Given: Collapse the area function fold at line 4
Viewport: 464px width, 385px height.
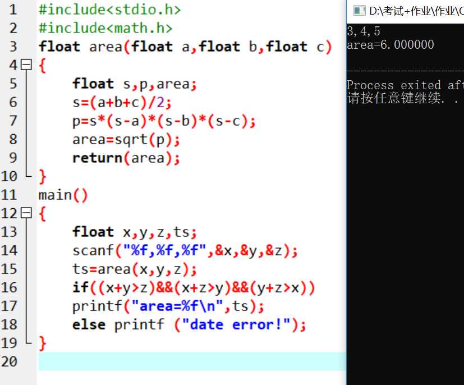Looking at the screenshot, I should pos(26,65).
